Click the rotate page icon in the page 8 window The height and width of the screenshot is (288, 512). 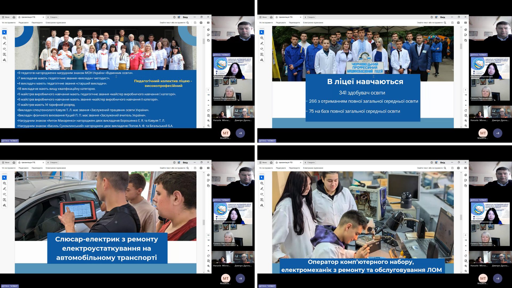coord(466,256)
